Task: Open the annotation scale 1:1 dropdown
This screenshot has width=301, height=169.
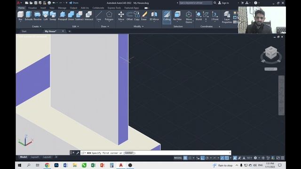Action: click(249, 158)
